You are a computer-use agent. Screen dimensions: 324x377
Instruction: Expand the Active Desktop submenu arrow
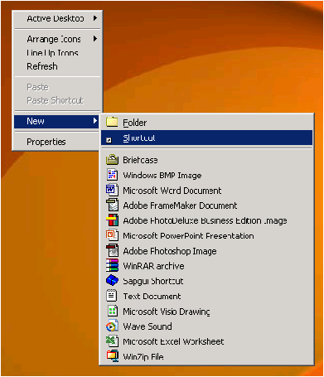click(95, 18)
